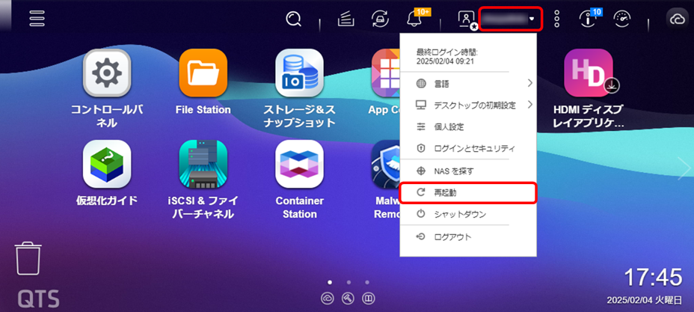Click the 17:45 desktop clock
Screen dimensions: 694x312
653,278
